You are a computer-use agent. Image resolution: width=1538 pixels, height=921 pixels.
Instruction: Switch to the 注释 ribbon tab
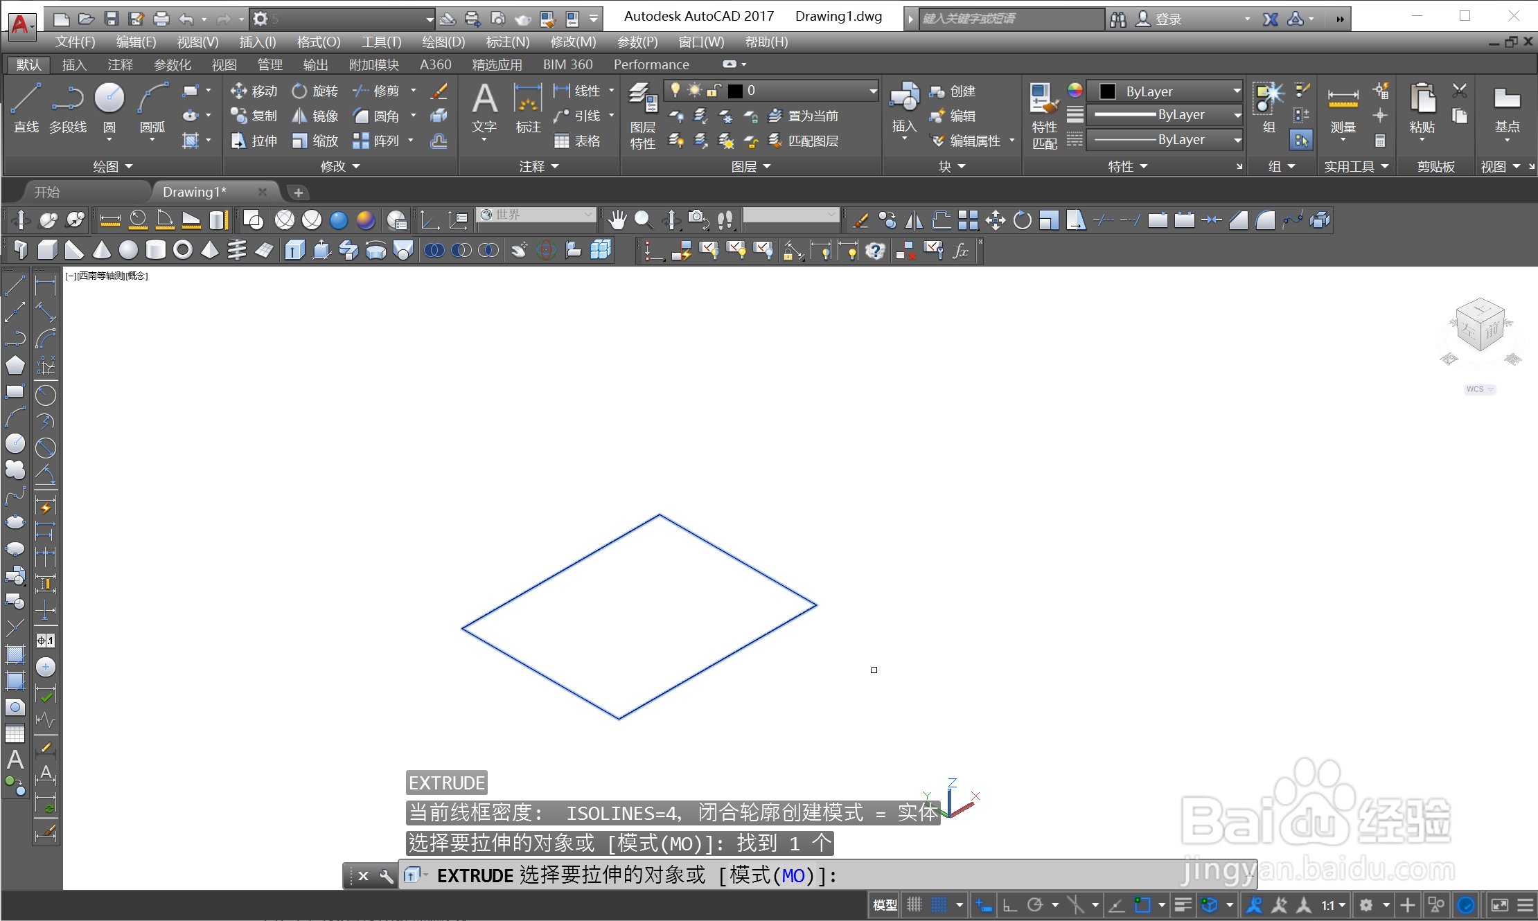[120, 64]
